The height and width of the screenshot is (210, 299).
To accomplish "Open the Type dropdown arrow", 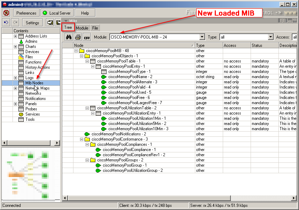I will click(x=270, y=37).
